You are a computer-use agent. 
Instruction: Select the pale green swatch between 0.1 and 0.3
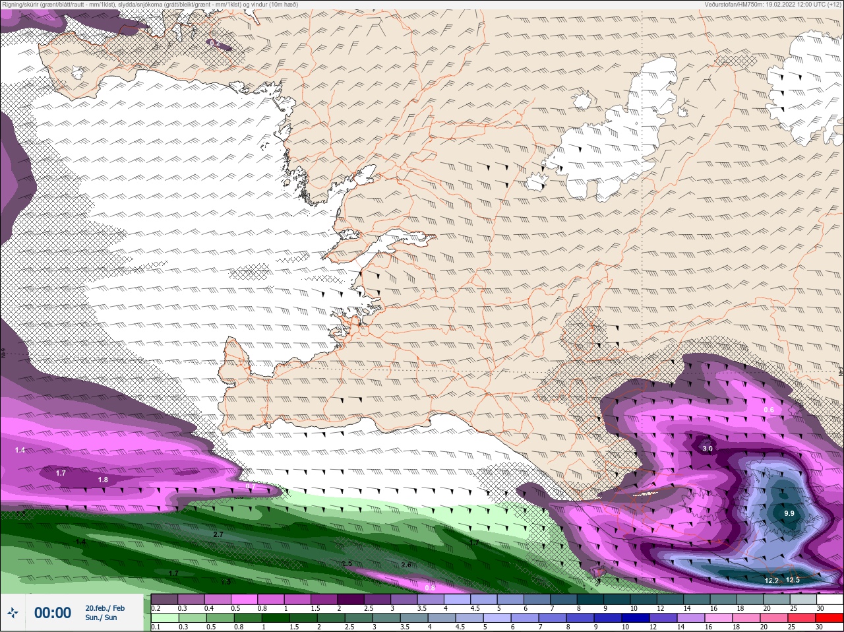coord(165,618)
